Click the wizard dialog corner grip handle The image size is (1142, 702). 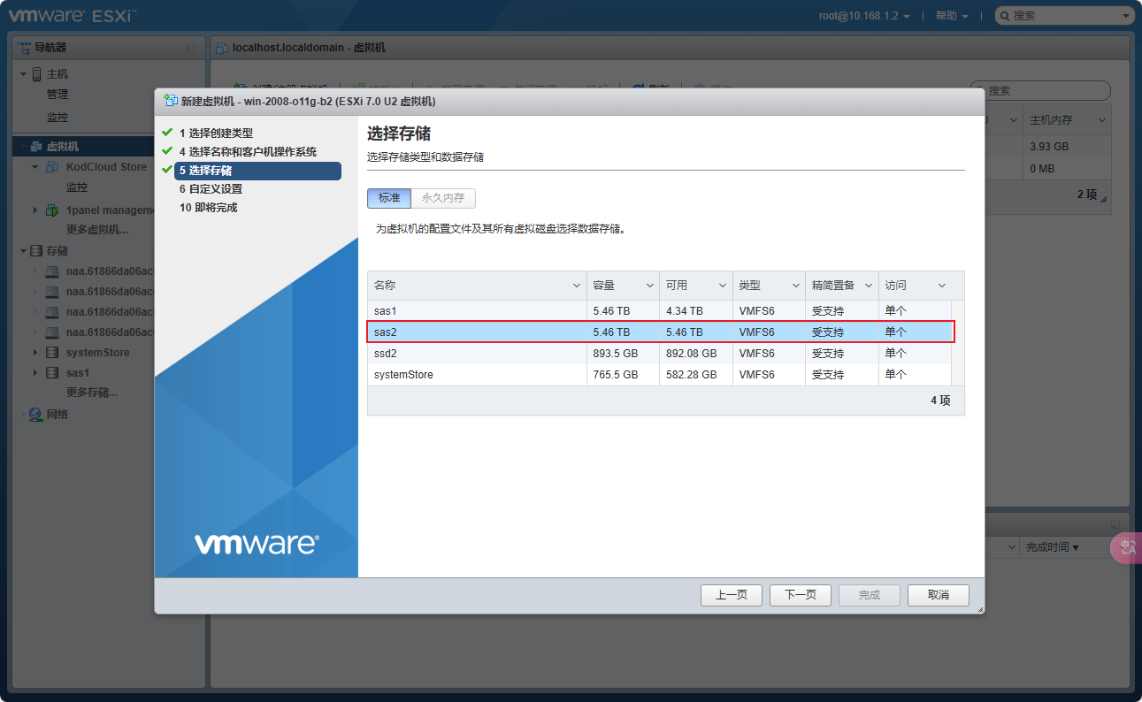(x=980, y=609)
